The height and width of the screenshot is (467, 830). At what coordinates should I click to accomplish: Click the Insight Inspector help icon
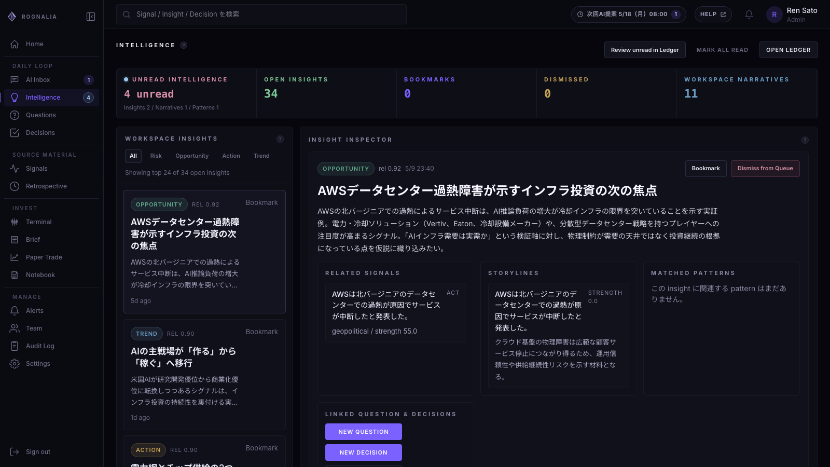pyautogui.click(x=805, y=140)
